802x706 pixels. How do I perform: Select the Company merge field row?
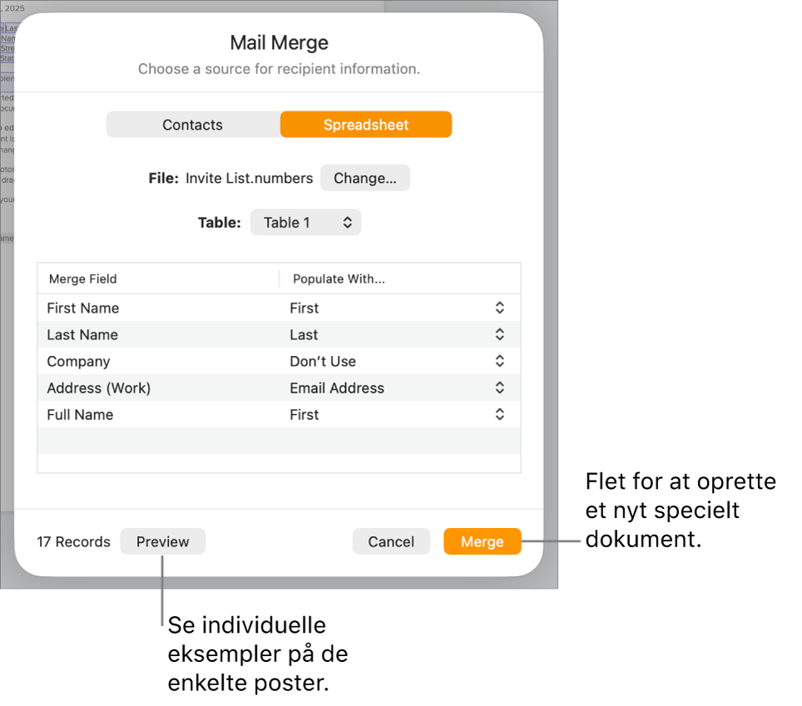click(x=280, y=361)
